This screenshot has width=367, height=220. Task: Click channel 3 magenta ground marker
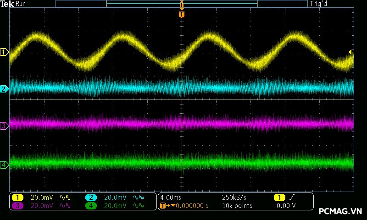[x=5, y=125]
